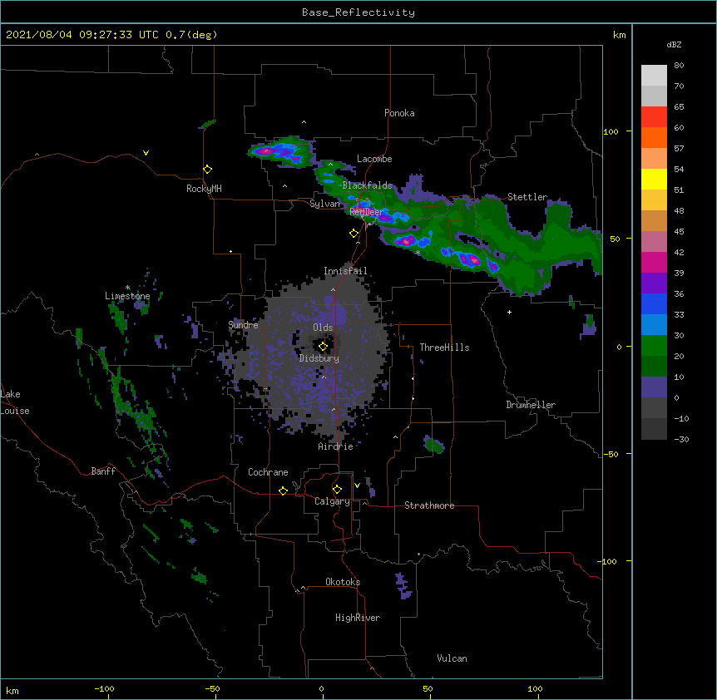
Task: Click the yellow V marker east of Calgary
Action: pyautogui.click(x=357, y=486)
